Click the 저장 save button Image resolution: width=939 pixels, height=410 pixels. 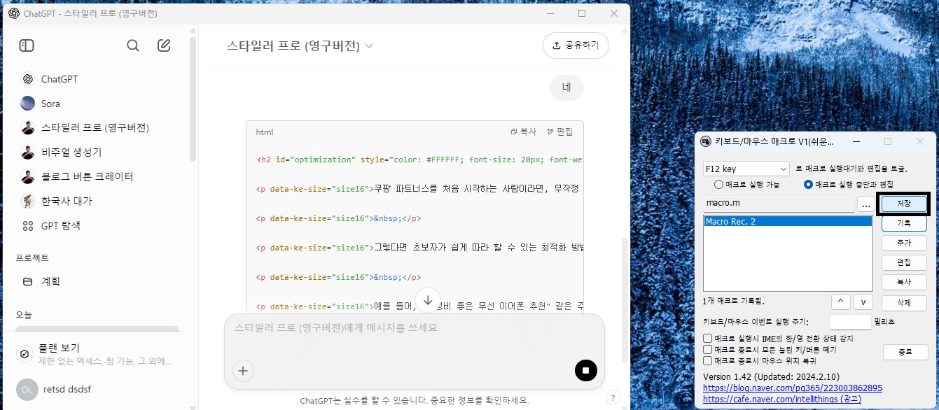point(903,203)
